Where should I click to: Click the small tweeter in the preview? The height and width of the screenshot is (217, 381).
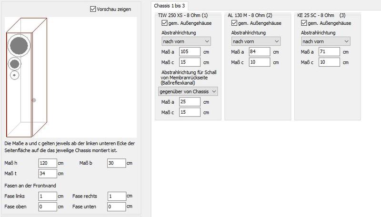coord(14,75)
